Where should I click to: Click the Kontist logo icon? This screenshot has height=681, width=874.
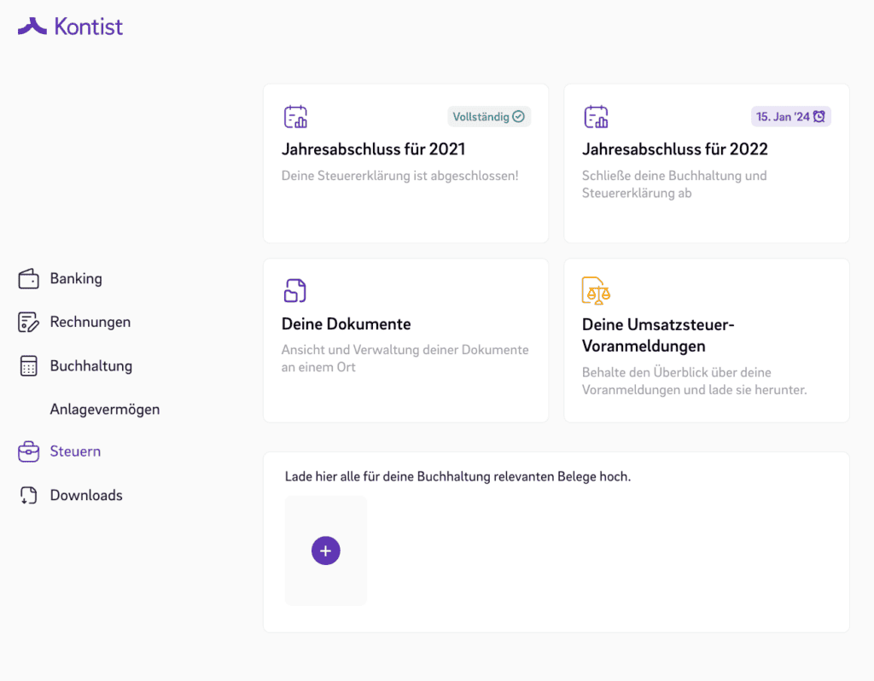point(31,25)
